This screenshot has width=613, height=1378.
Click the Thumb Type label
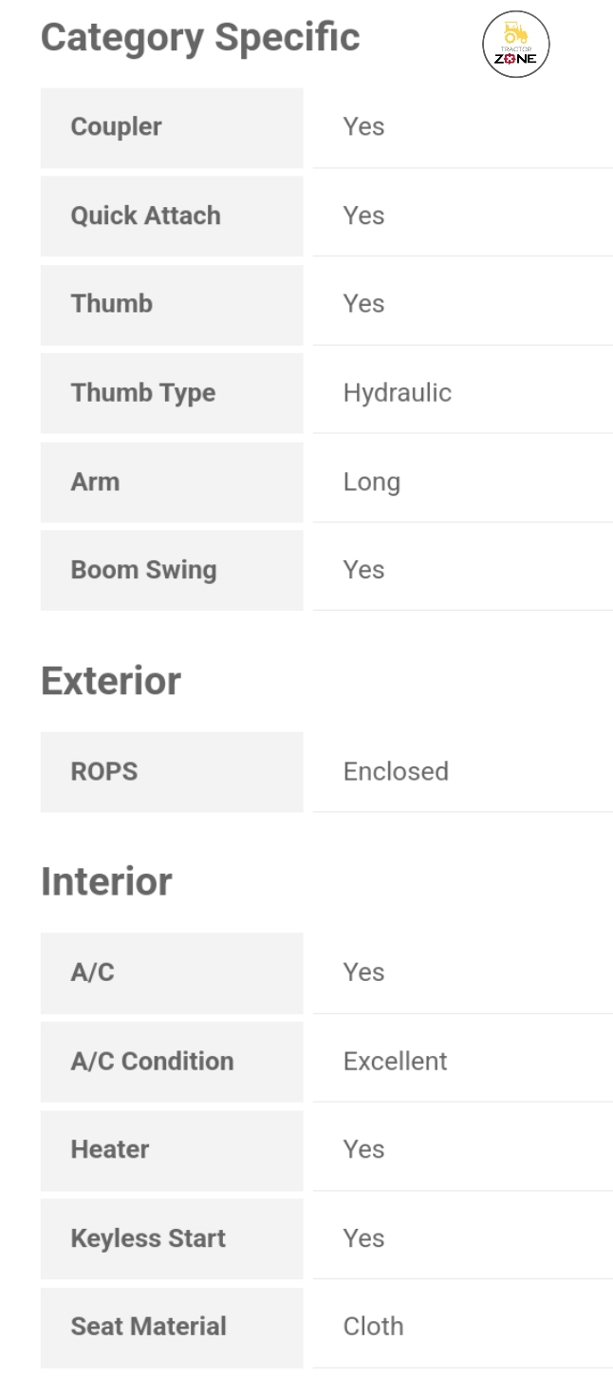tap(142, 393)
